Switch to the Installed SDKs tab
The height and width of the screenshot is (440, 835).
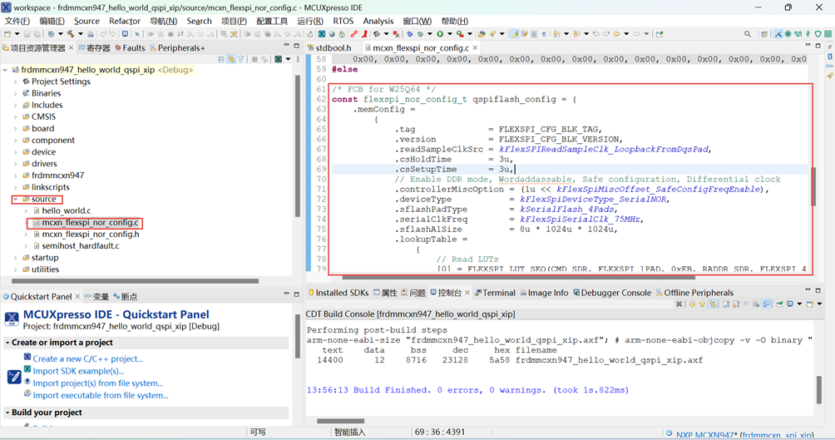(x=338, y=293)
